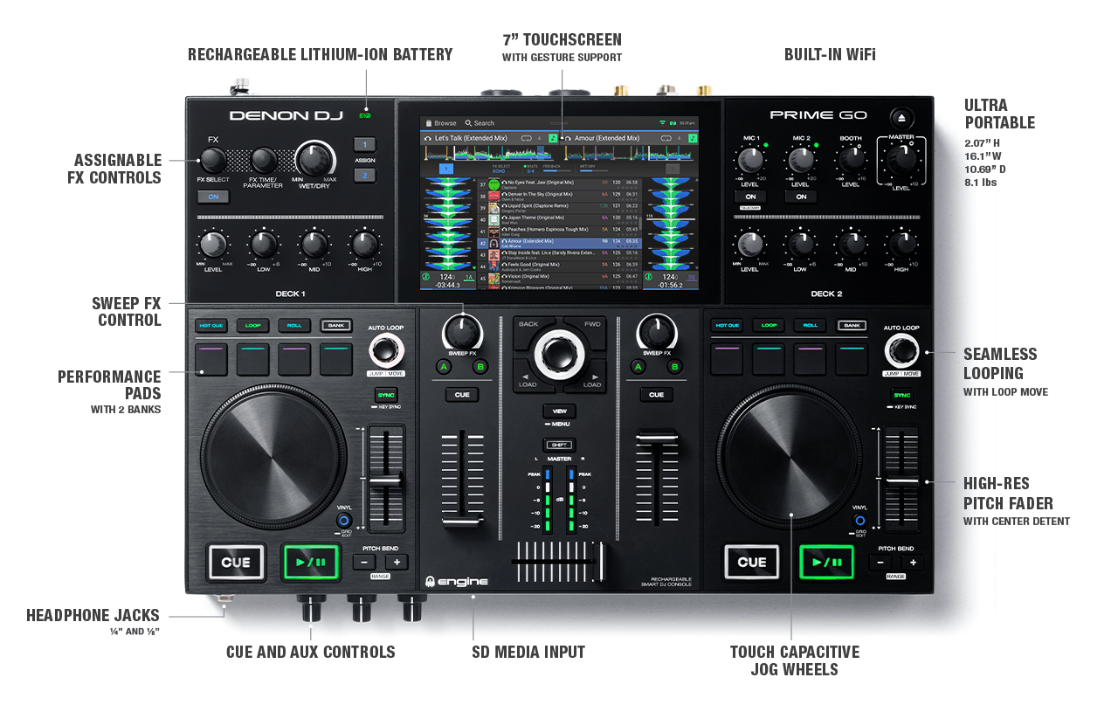1118x712 pixels.
Task: Toggle the FX ON button
Action: (212, 197)
